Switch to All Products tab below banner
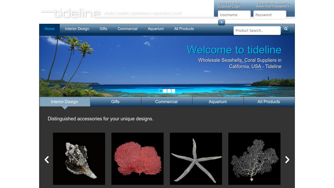The width and height of the screenshot is (334, 188). [x=268, y=102]
